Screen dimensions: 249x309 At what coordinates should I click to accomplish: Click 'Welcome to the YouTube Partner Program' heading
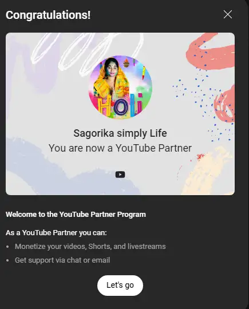click(76, 215)
